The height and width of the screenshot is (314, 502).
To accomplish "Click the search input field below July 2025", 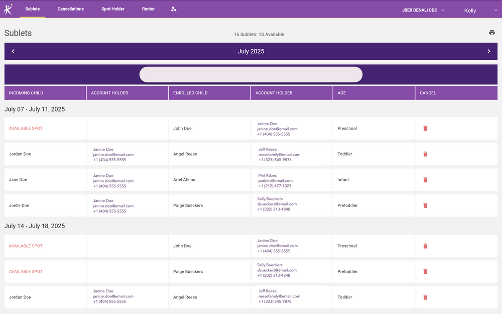I will [x=250, y=74].
